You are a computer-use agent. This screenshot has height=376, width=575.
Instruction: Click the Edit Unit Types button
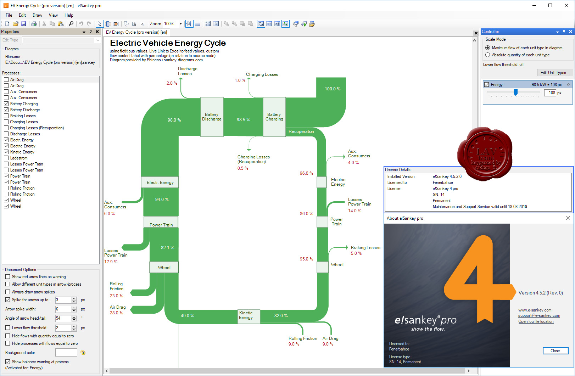point(555,73)
